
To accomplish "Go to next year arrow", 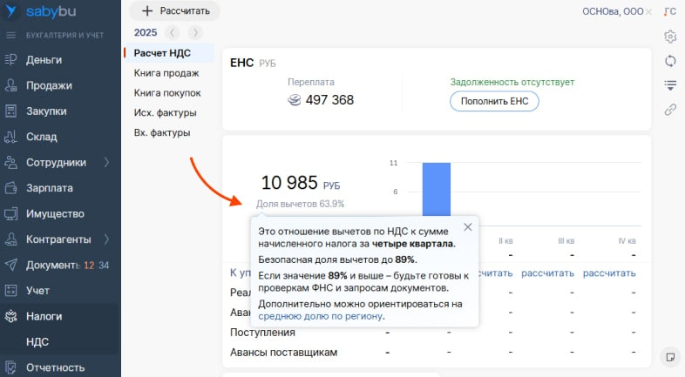I will tap(195, 33).
